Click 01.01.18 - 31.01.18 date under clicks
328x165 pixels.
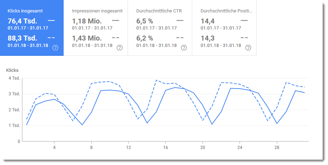(x=28, y=46)
